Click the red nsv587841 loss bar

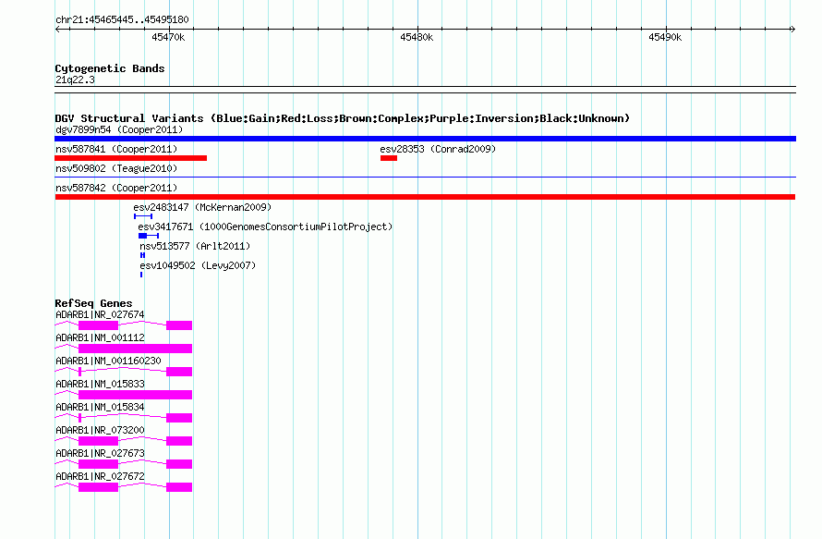[x=130, y=158]
